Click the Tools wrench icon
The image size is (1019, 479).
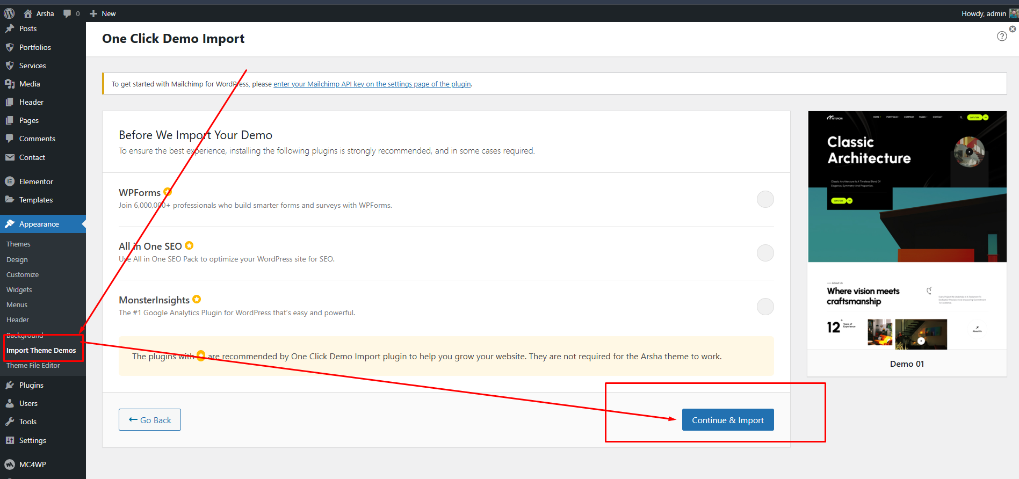click(10, 422)
